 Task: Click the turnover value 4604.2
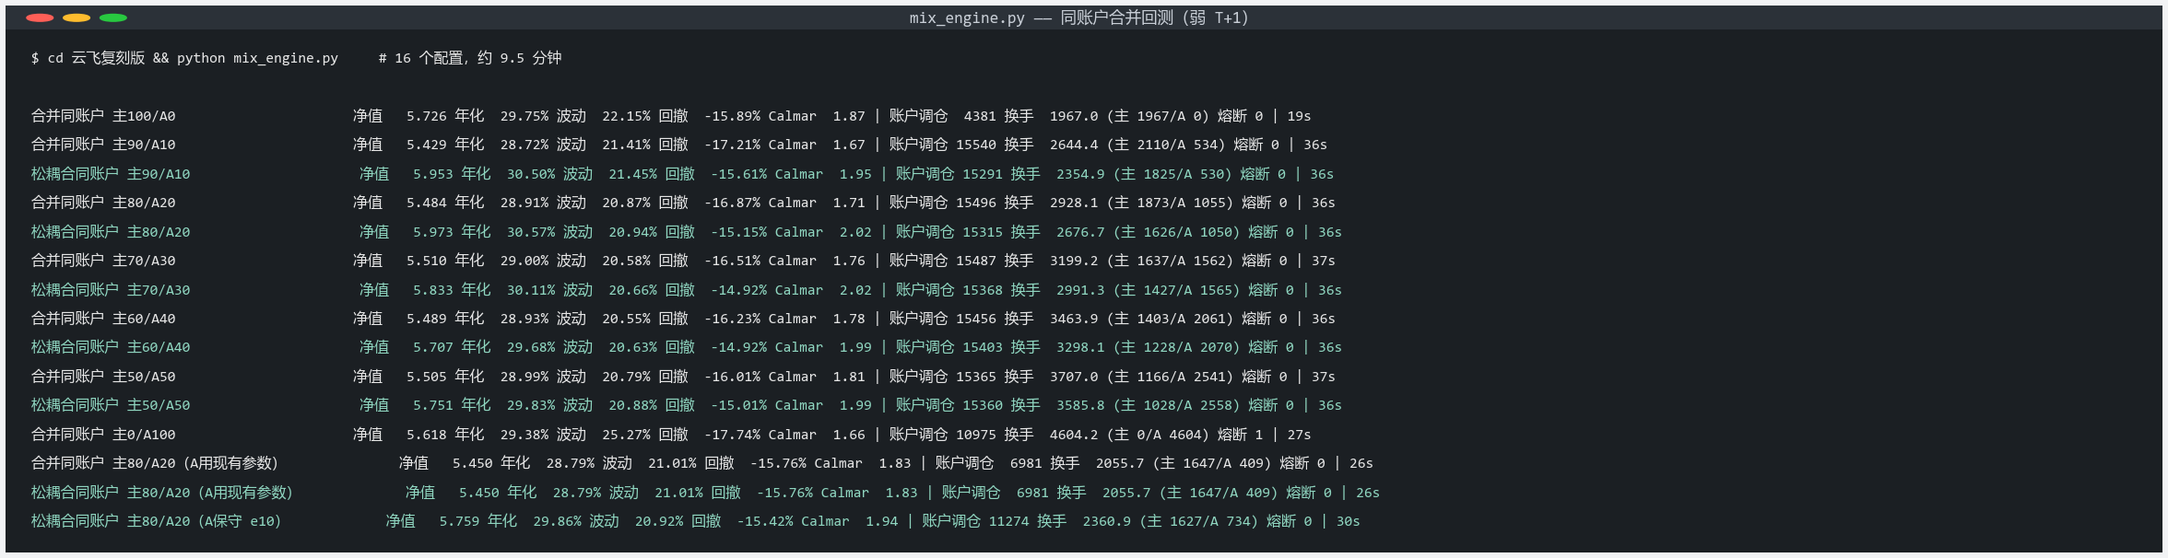coord(1074,435)
